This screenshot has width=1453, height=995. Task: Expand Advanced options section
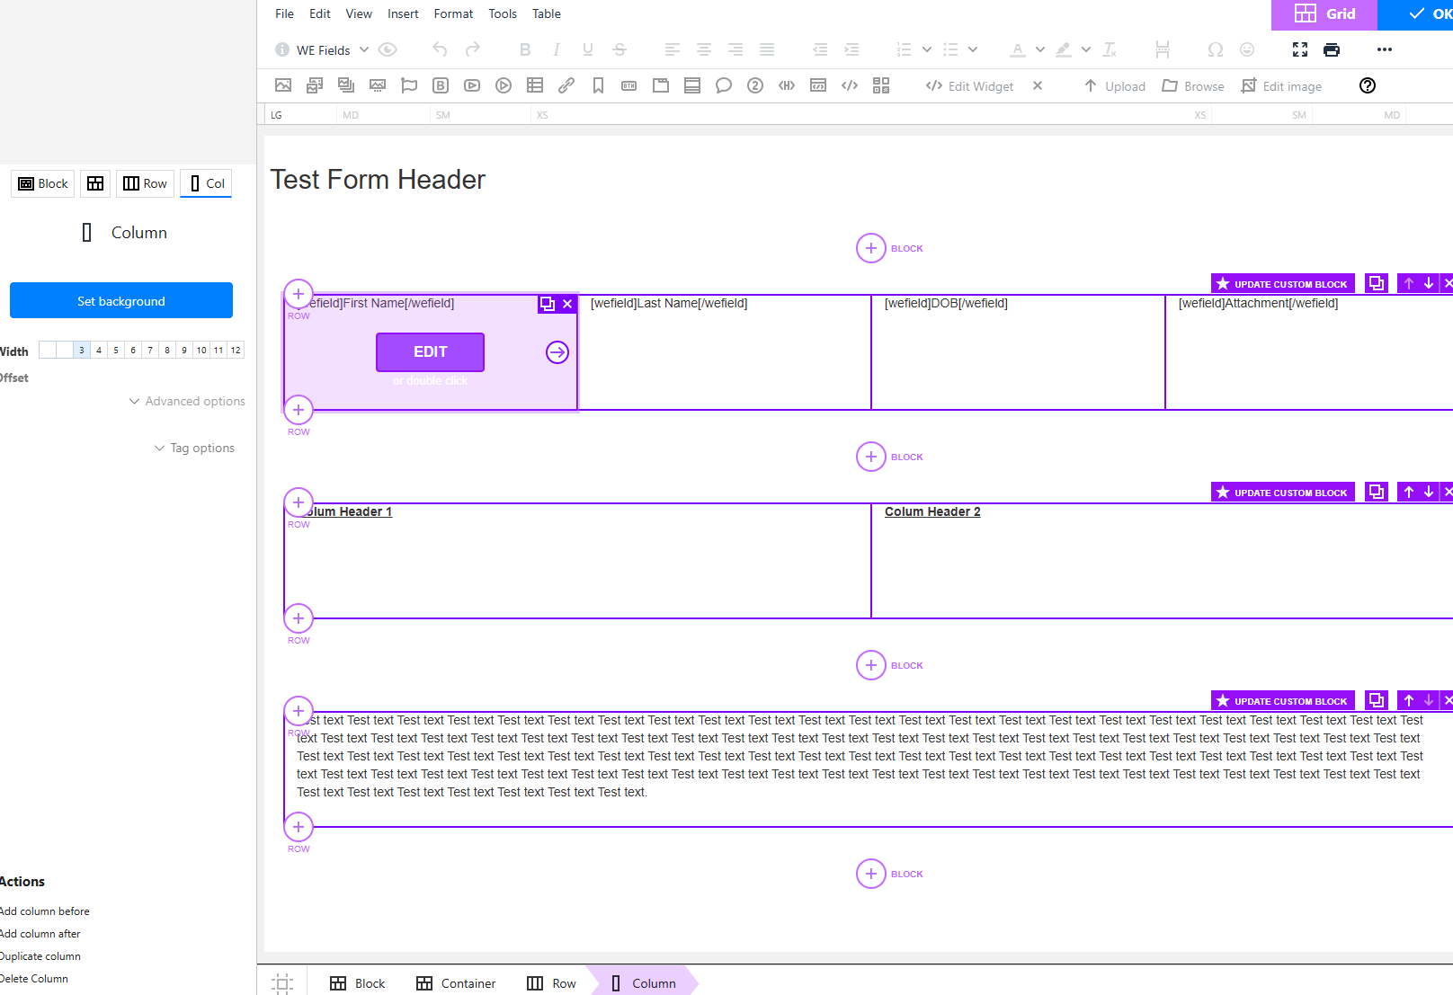coord(187,402)
